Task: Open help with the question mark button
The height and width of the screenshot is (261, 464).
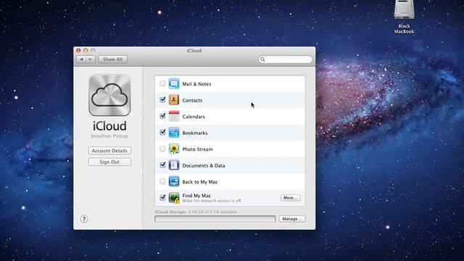Action: (x=84, y=219)
